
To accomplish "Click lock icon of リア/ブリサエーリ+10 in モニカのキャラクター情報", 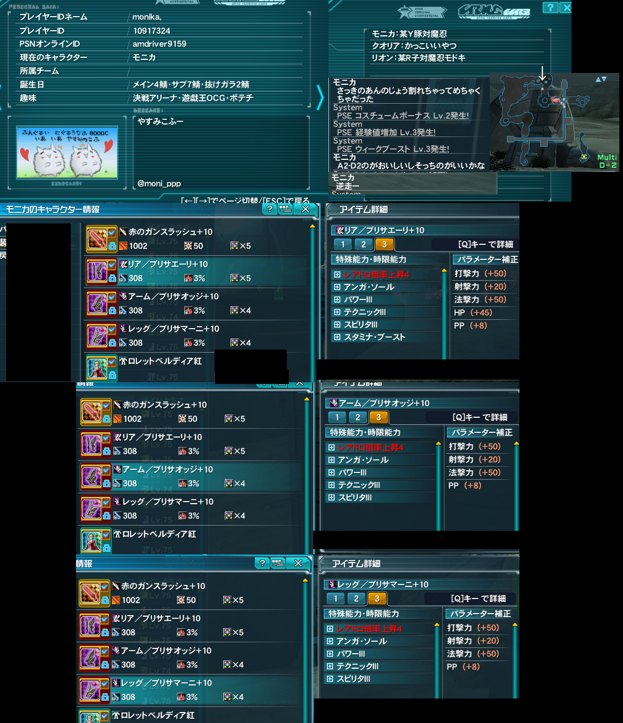I will point(112,278).
